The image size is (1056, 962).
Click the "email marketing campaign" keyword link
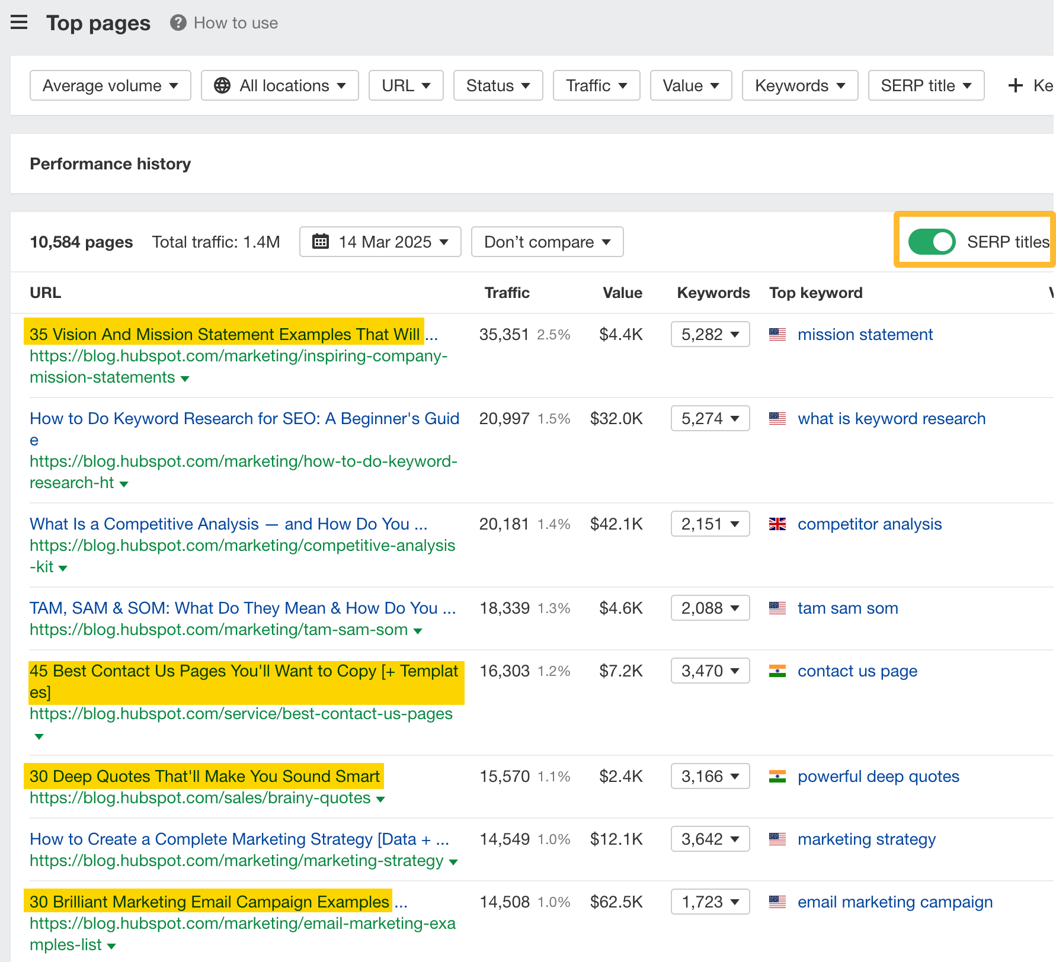click(x=895, y=902)
